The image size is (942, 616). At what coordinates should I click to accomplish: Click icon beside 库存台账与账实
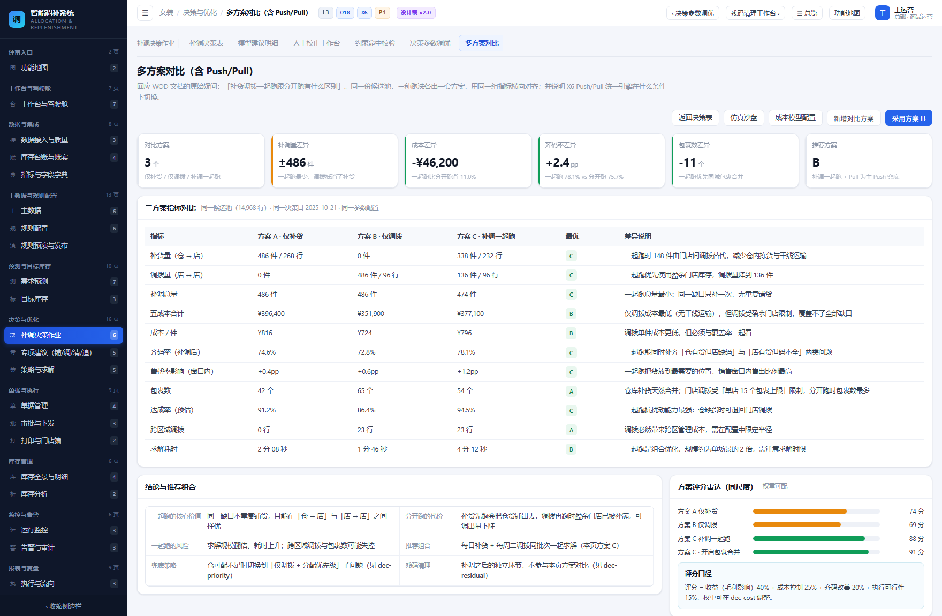(x=13, y=157)
